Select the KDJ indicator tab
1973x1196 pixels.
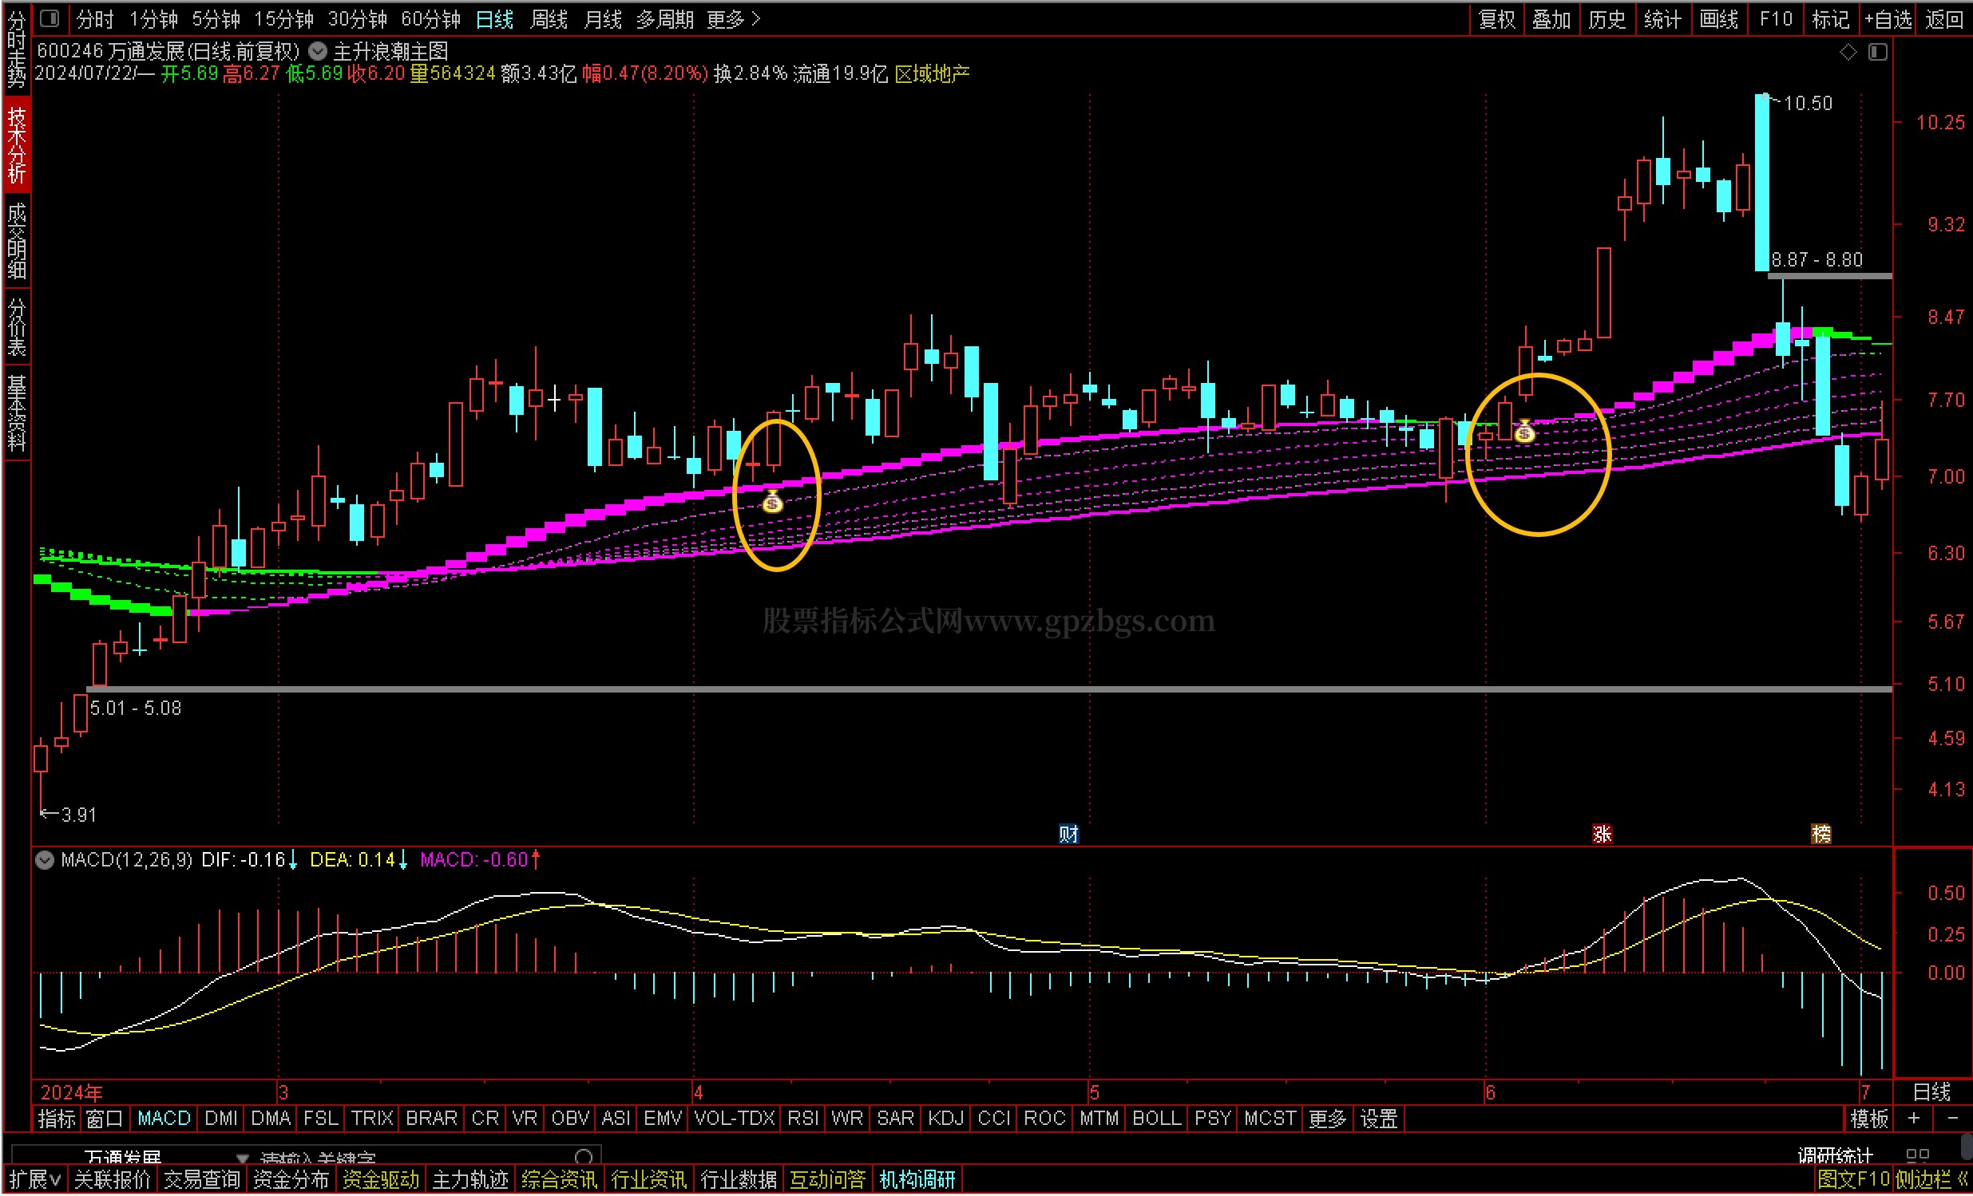945,1119
